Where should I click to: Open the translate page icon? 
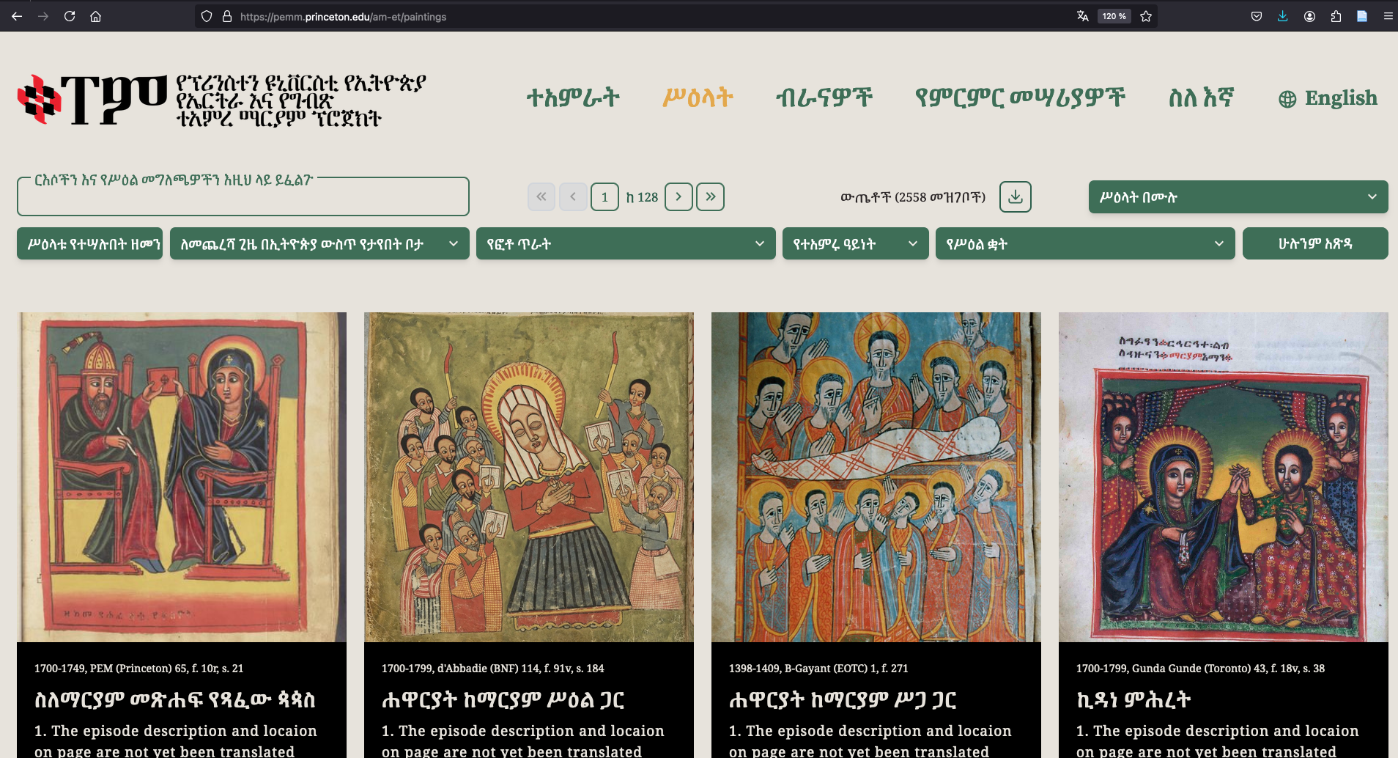coord(1082,16)
